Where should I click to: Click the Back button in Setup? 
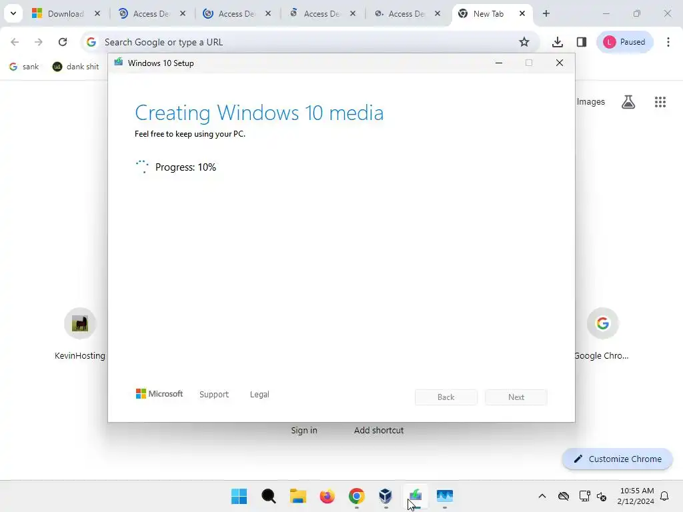point(446,397)
